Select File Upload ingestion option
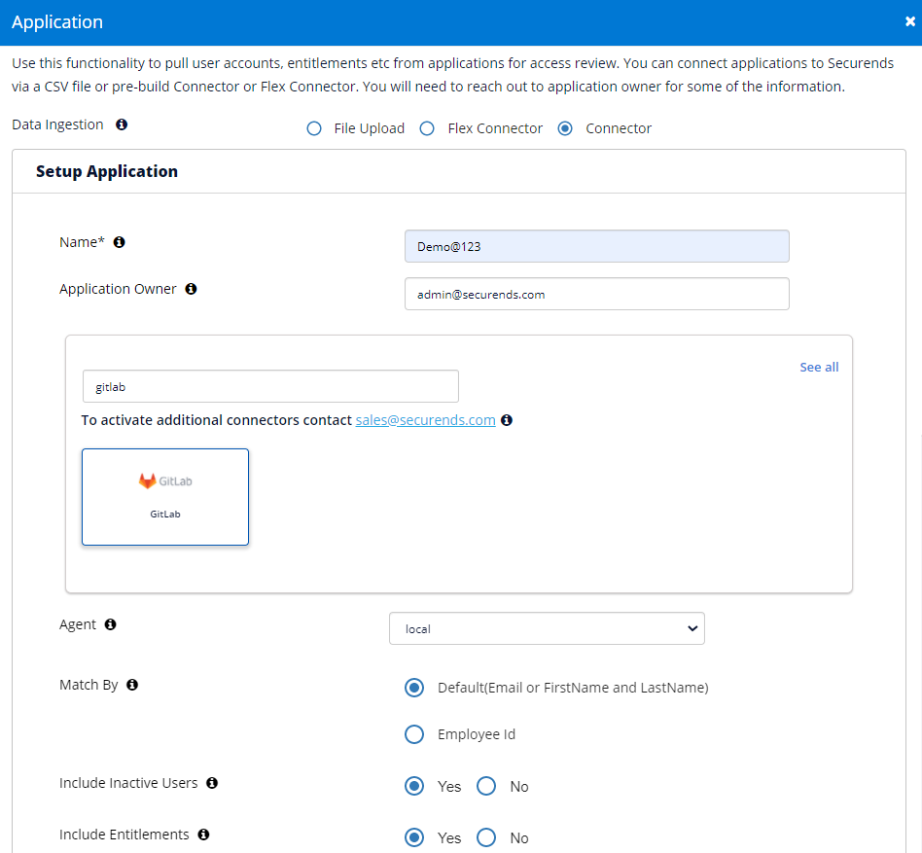 click(314, 128)
